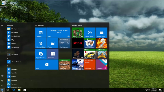Open the bird game tile beside Solitaire
The image size is (164, 92).
101,43
